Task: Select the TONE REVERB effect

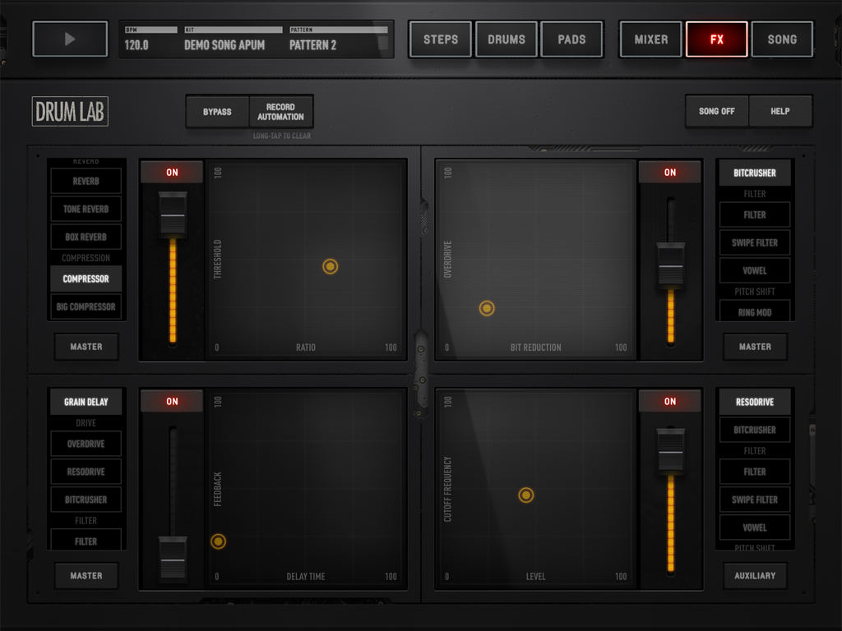Action: point(86,209)
